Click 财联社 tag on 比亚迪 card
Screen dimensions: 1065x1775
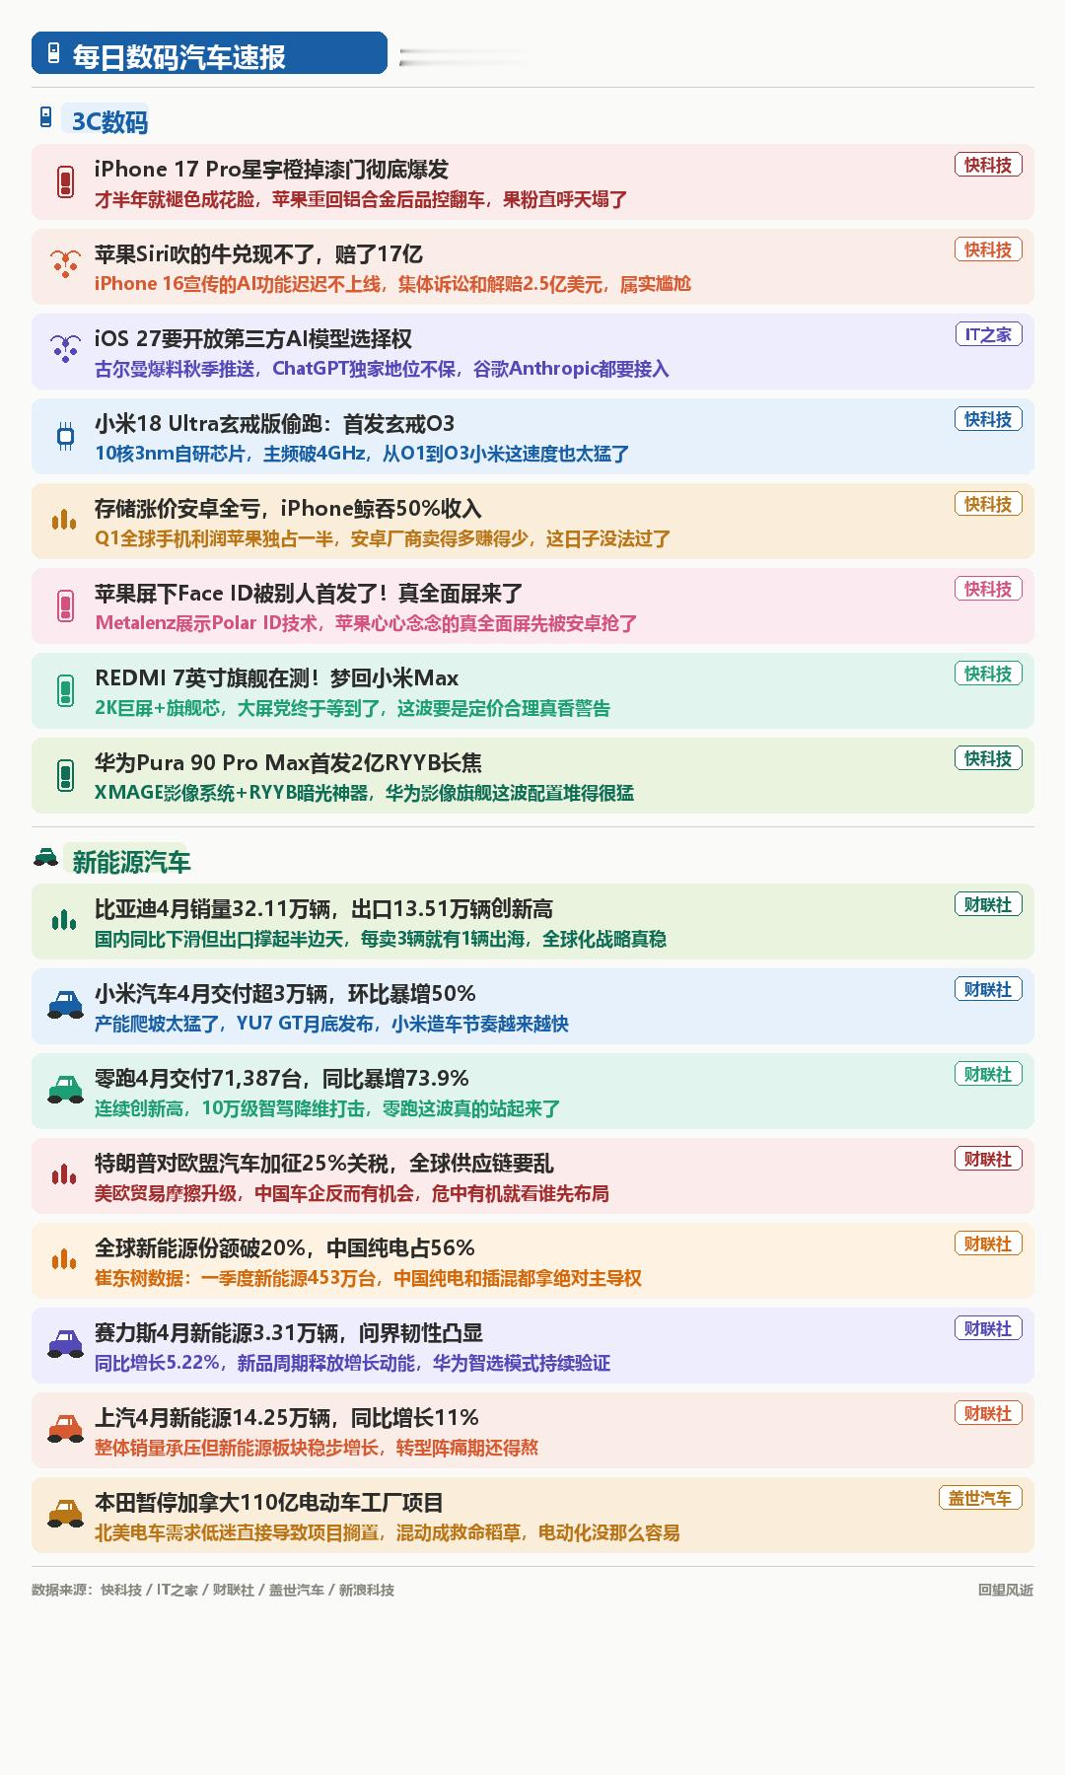coord(988,904)
